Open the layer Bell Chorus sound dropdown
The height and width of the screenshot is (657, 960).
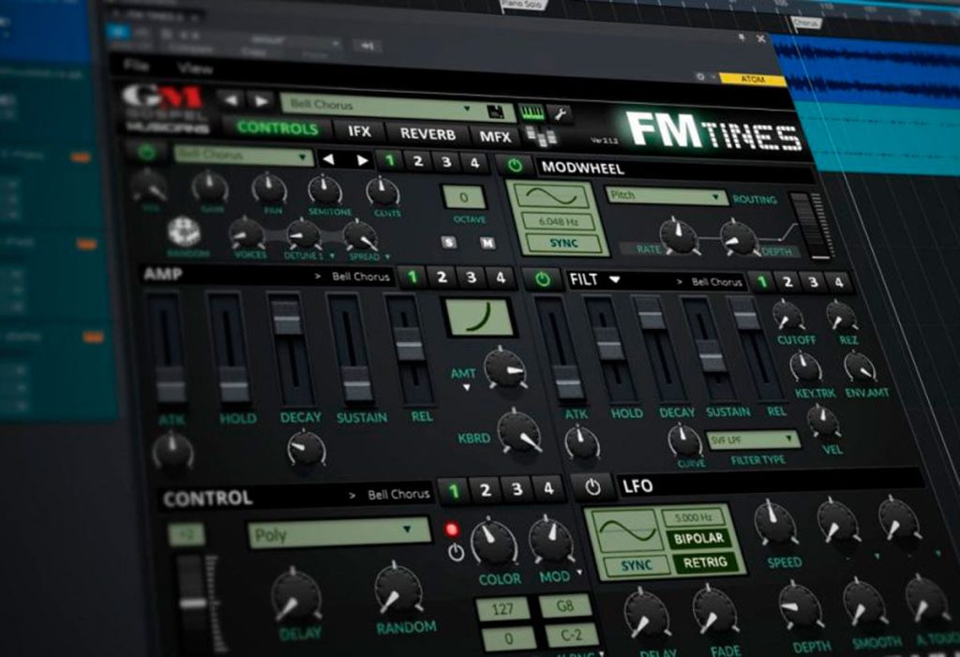click(243, 156)
